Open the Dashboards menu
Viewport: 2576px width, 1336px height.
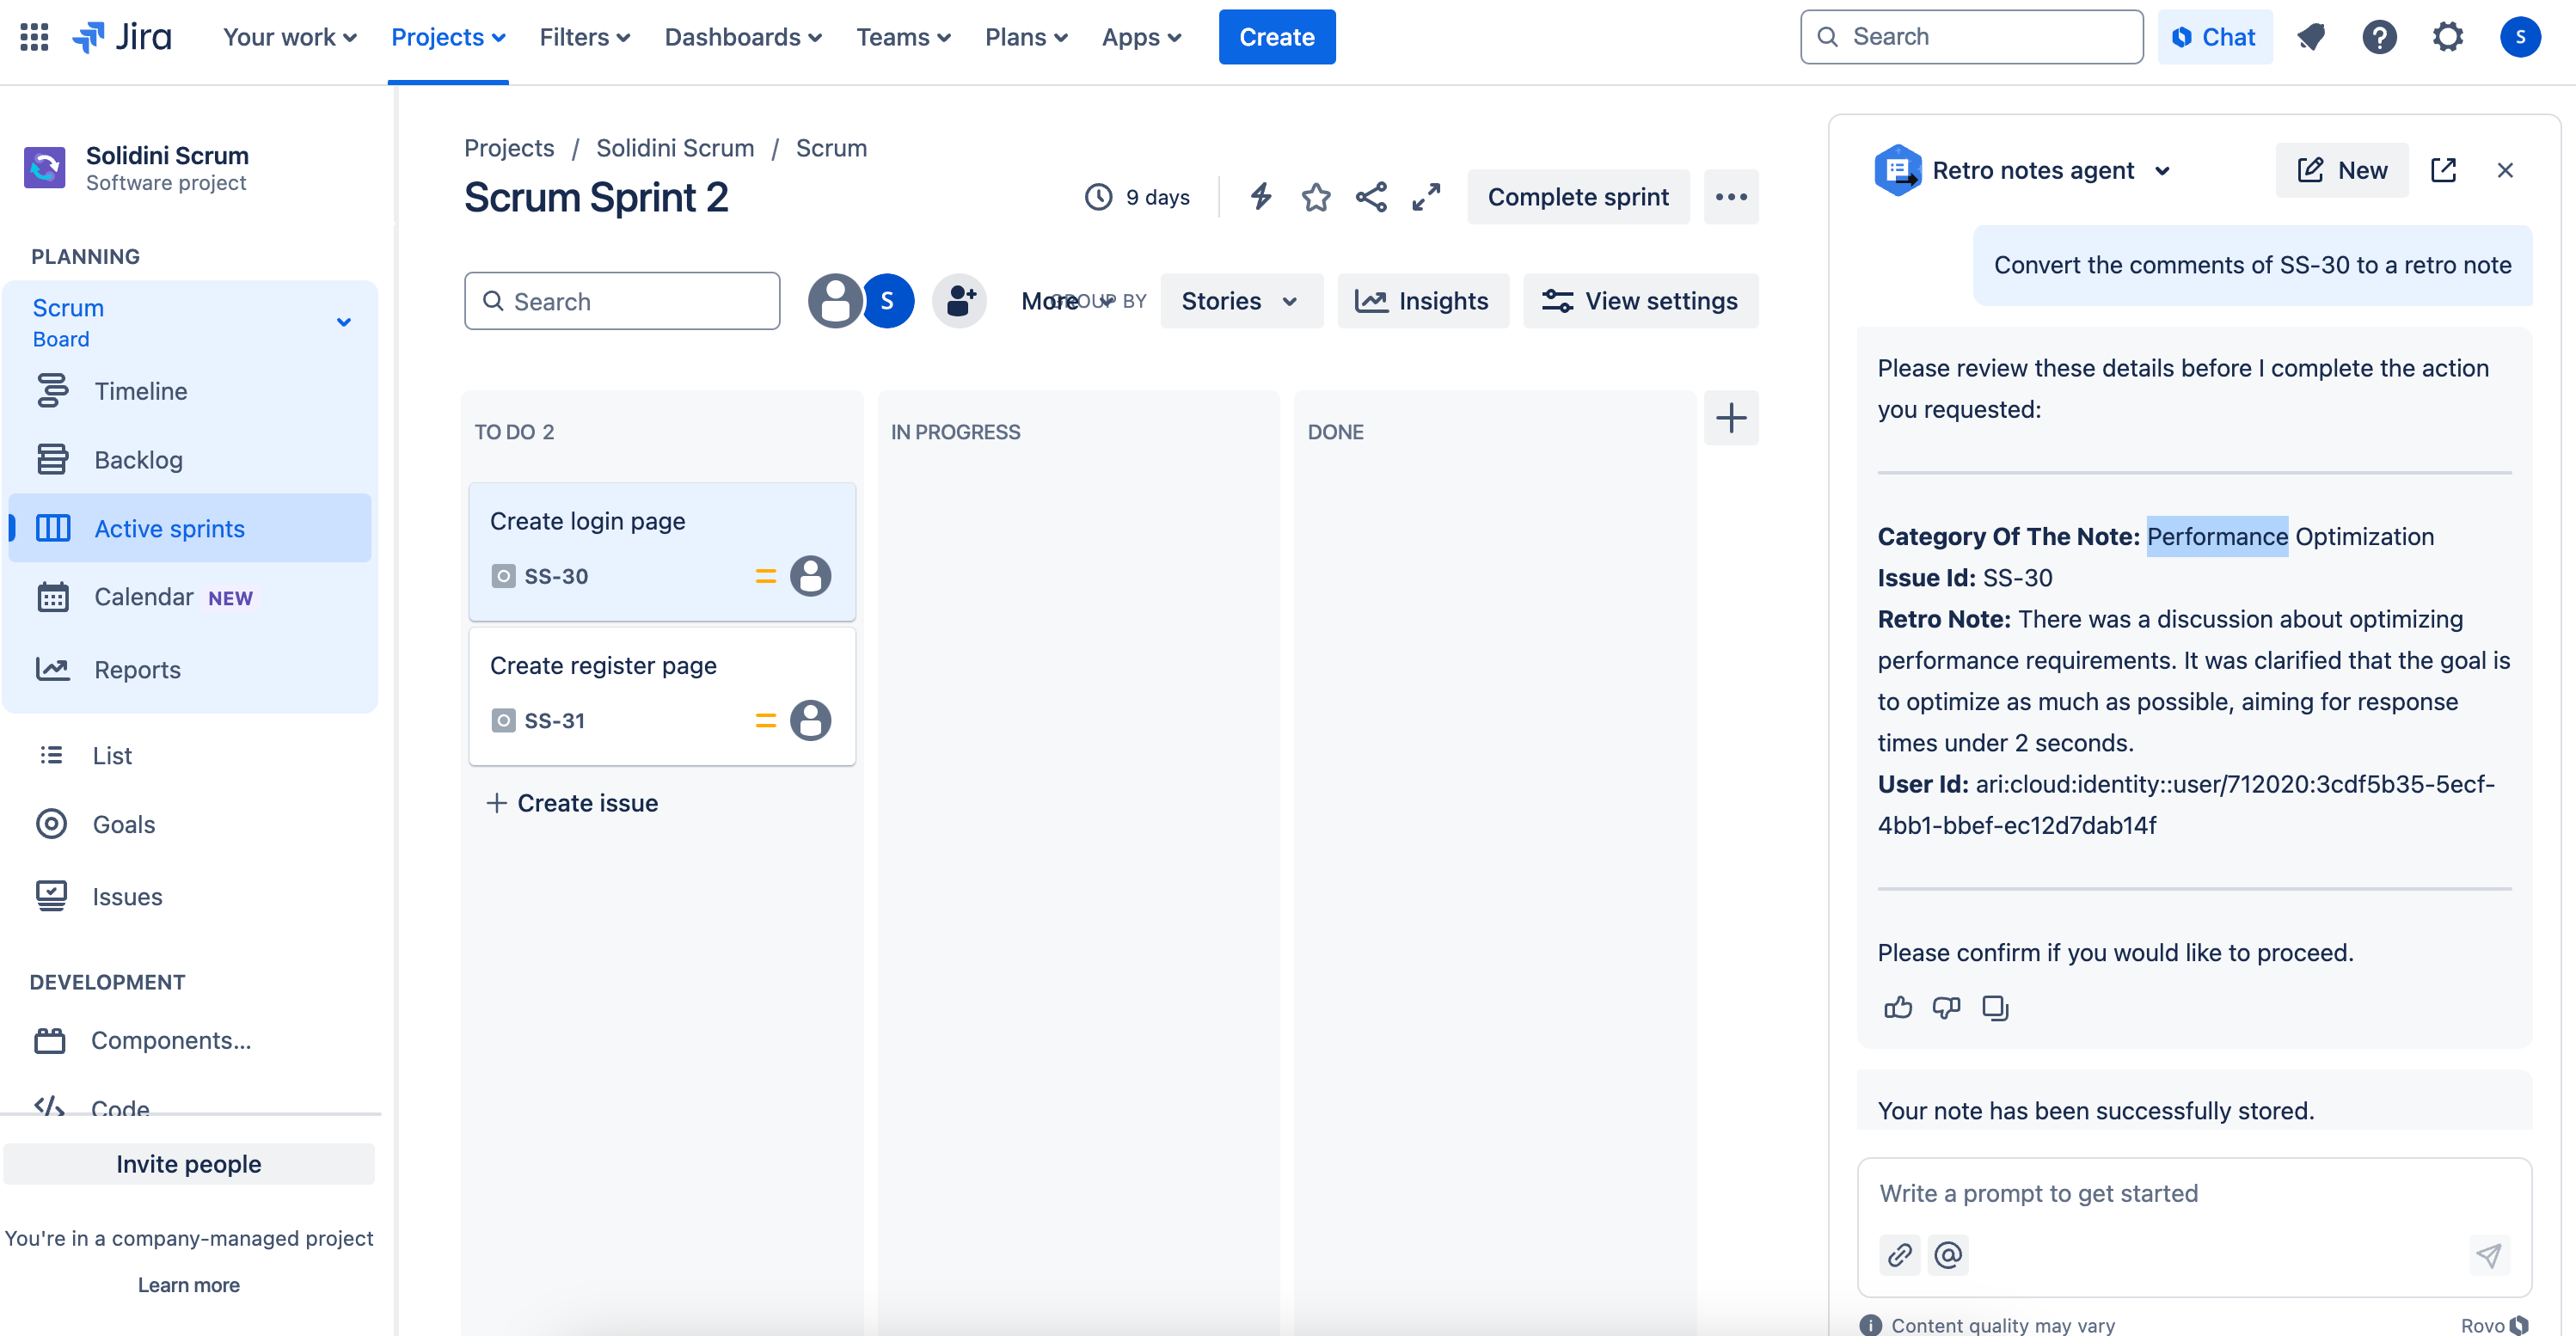click(743, 37)
